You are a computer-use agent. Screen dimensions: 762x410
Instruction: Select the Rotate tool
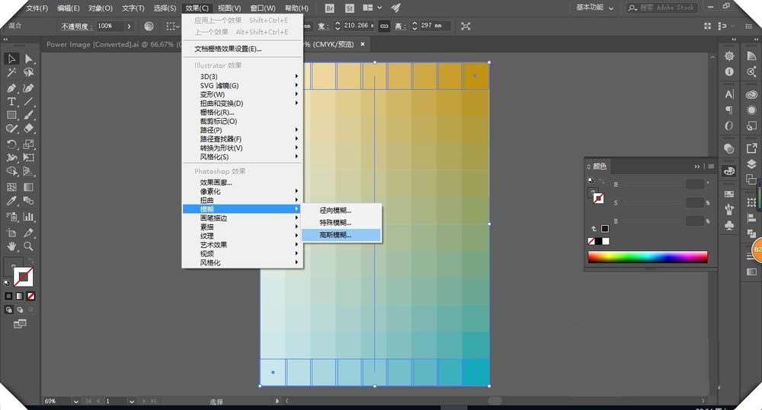[x=11, y=144]
